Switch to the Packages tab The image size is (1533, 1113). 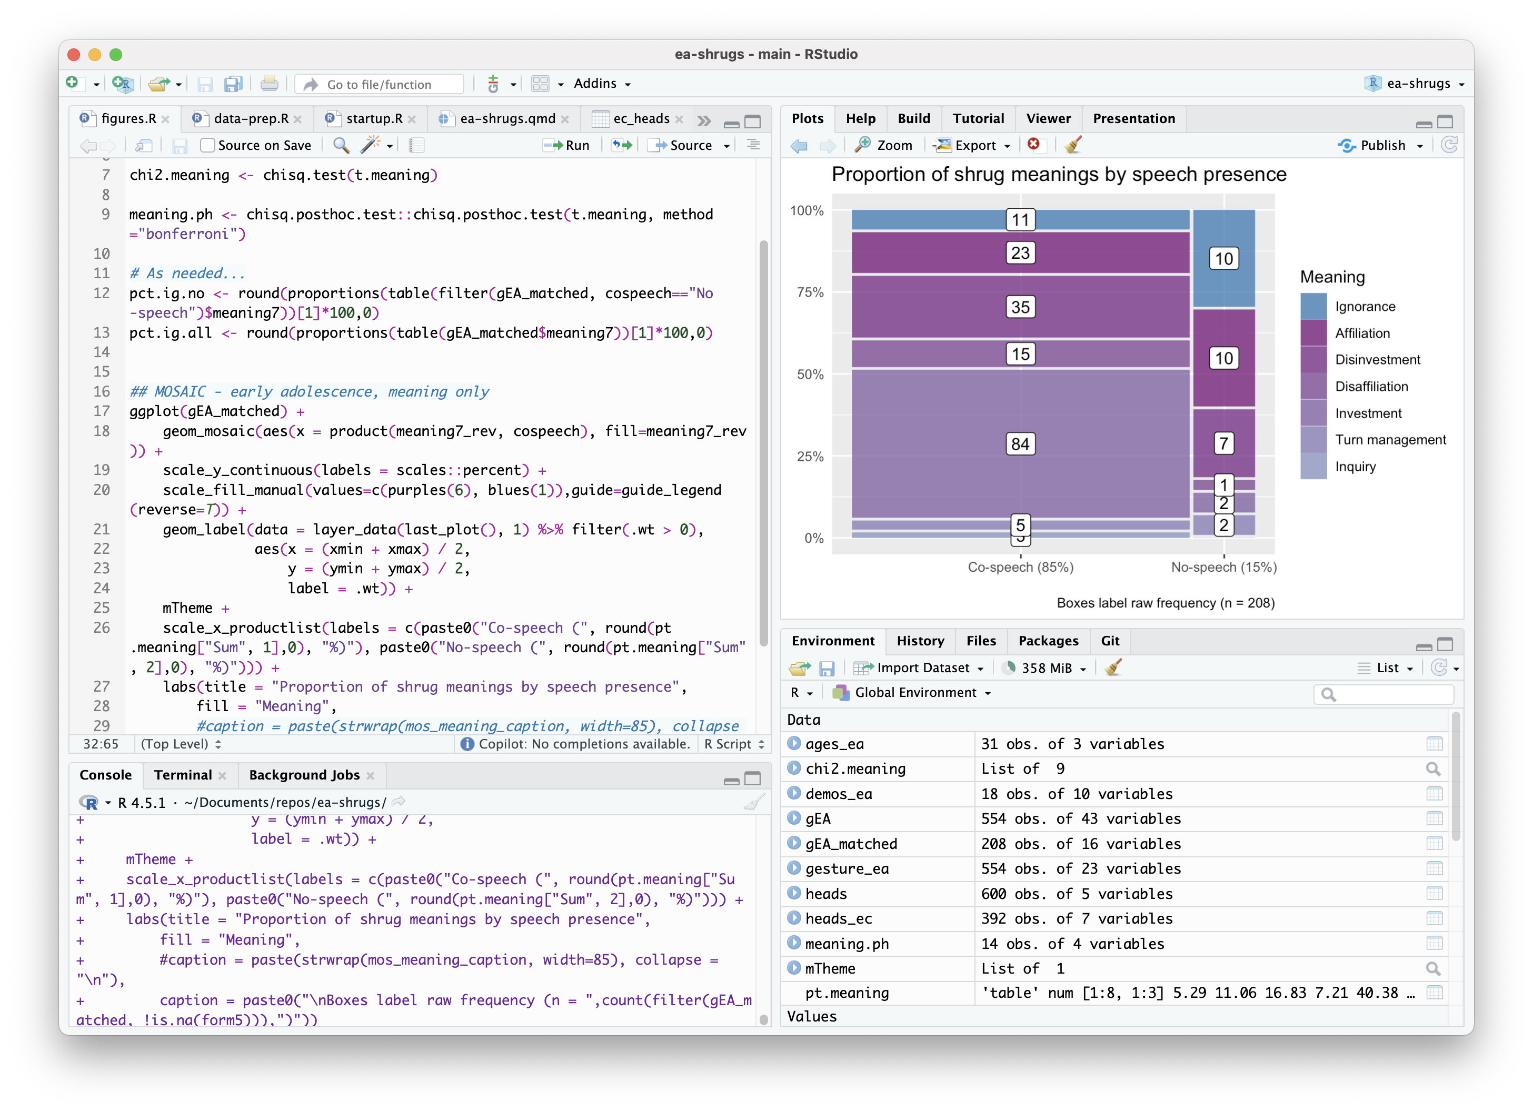coord(1048,641)
